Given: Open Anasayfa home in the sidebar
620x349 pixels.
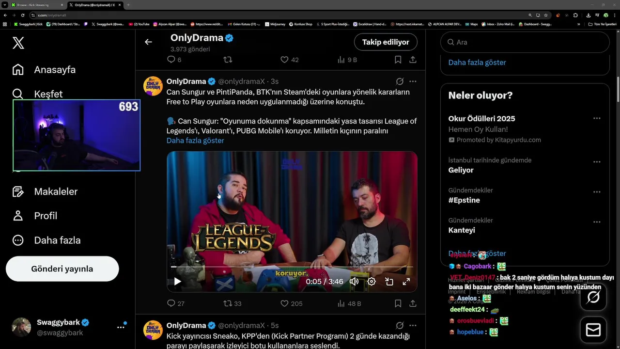Looking at the screenshot, I should (x=44, y=69).
